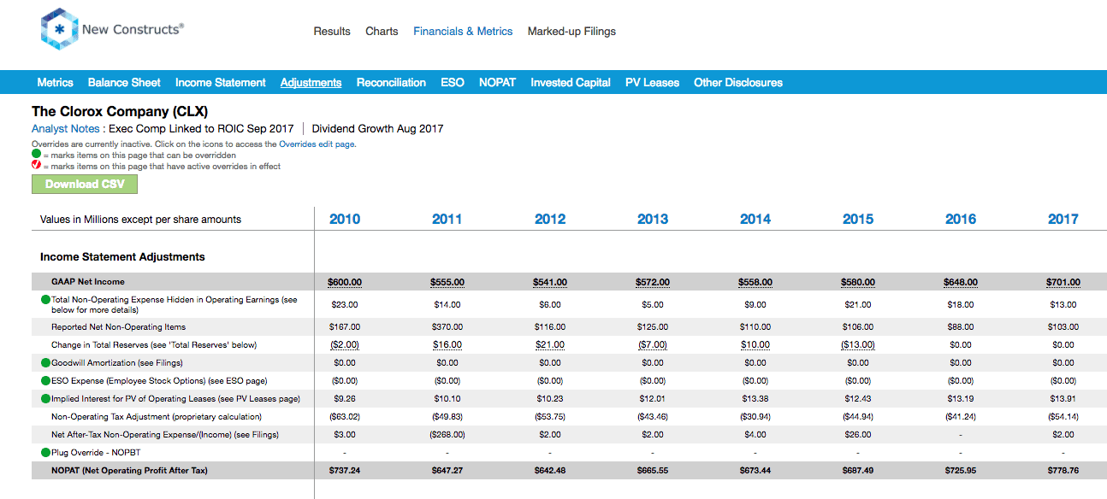Click 2016 NOPAT value $725.95
This screenshot has height=499, width=1107.
[961, 471]
